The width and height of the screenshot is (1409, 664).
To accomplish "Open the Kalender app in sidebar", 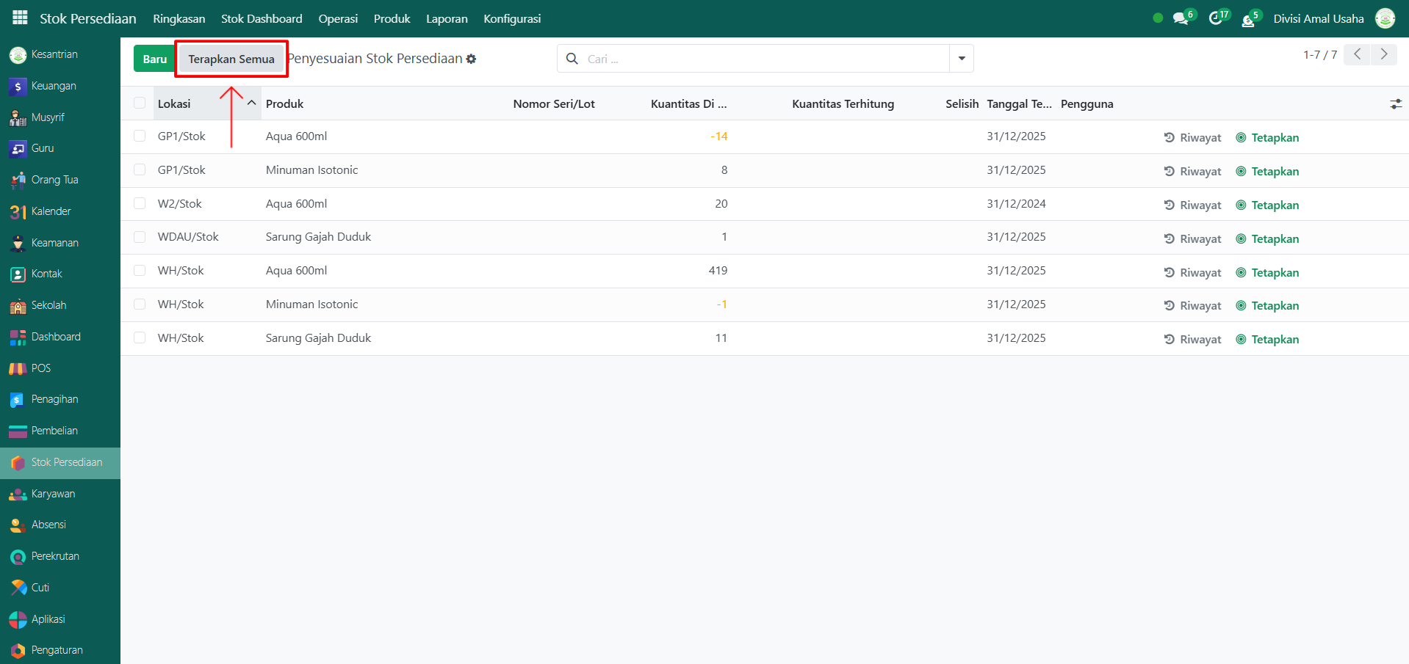I will pos(51,211).
